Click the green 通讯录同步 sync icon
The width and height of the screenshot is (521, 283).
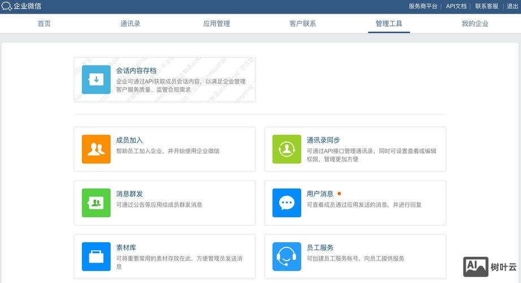tap(286, 149)
